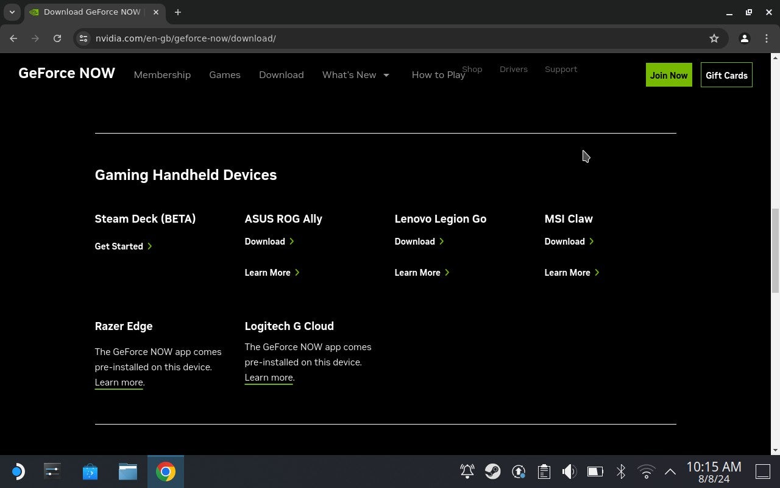Open the Wi-Fi tray icon
The image size is (780, 488).
click(646, 471)
